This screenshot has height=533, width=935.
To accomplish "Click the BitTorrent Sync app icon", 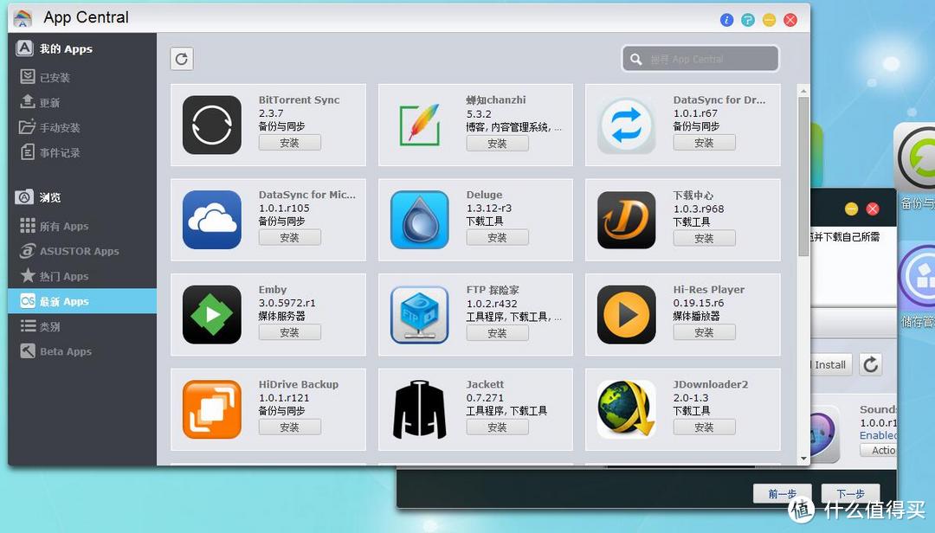I will point(212,125).
